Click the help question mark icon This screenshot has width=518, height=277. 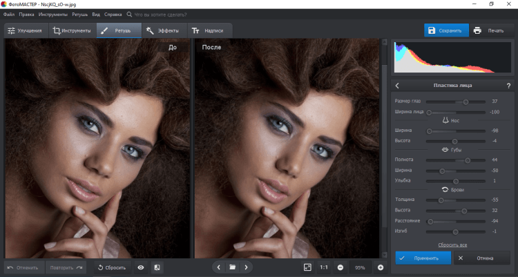tap(508, 86)
